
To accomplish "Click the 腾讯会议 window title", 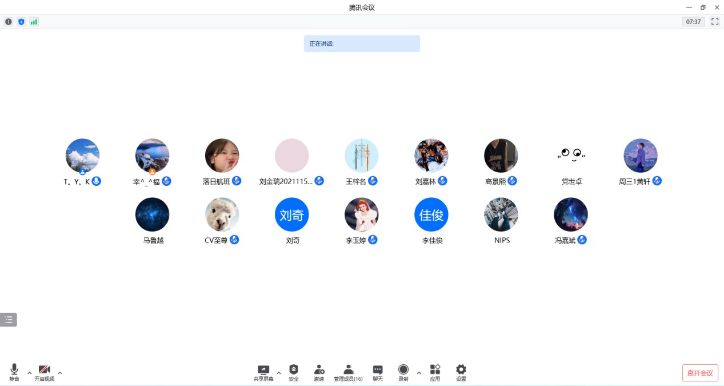I will tap(362, 7).
